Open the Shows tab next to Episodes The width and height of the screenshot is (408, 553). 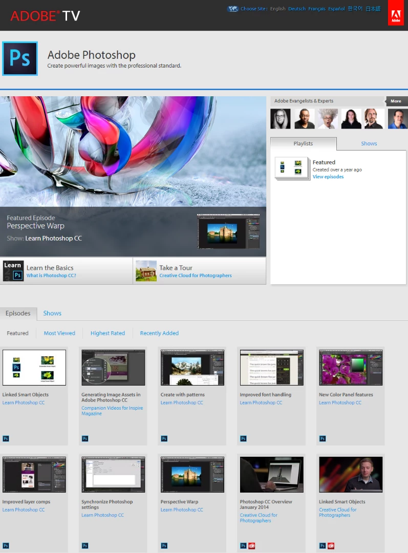(x=52, y=313)
